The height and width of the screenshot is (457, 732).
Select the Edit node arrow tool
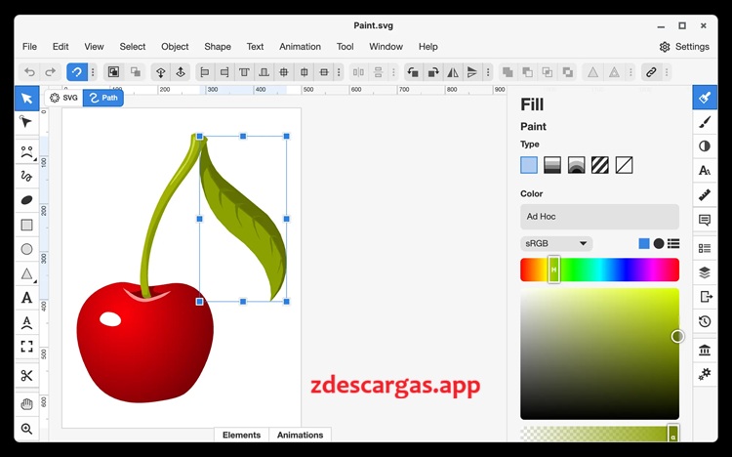click(x=26, y=123)
